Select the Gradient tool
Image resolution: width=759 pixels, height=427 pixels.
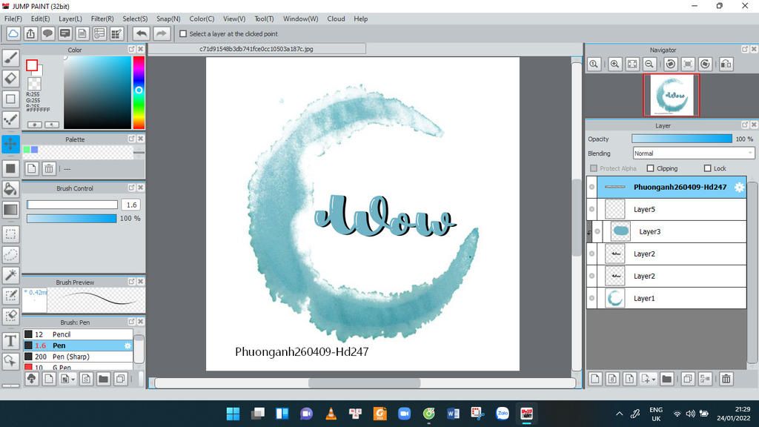(x=10, y=209)
